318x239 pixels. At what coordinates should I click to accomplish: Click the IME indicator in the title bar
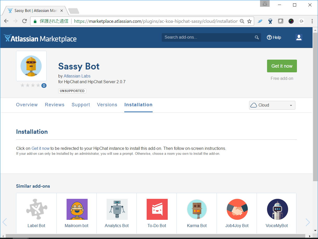tap(265, 3)
